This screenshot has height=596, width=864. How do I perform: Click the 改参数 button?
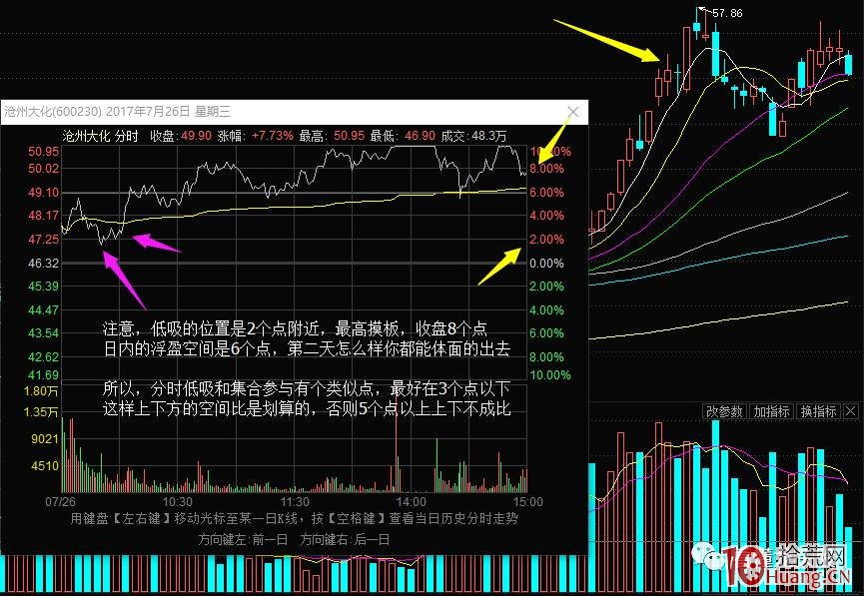coord(723,410)
